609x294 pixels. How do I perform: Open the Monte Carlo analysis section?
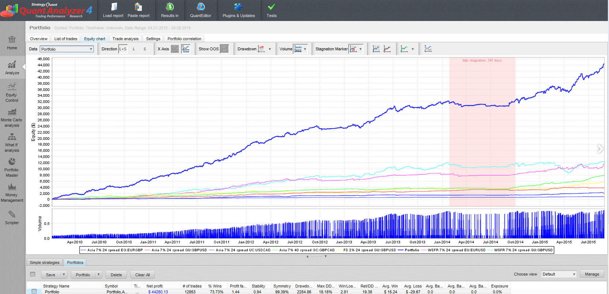[12, 117]
